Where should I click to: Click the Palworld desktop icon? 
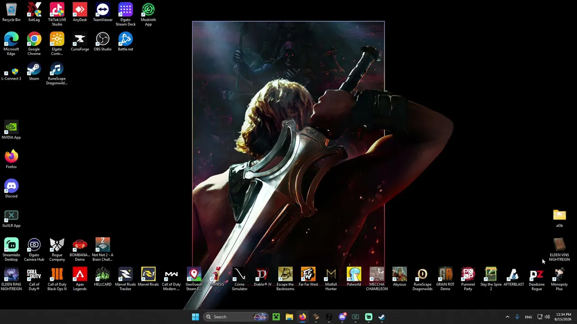354,277
